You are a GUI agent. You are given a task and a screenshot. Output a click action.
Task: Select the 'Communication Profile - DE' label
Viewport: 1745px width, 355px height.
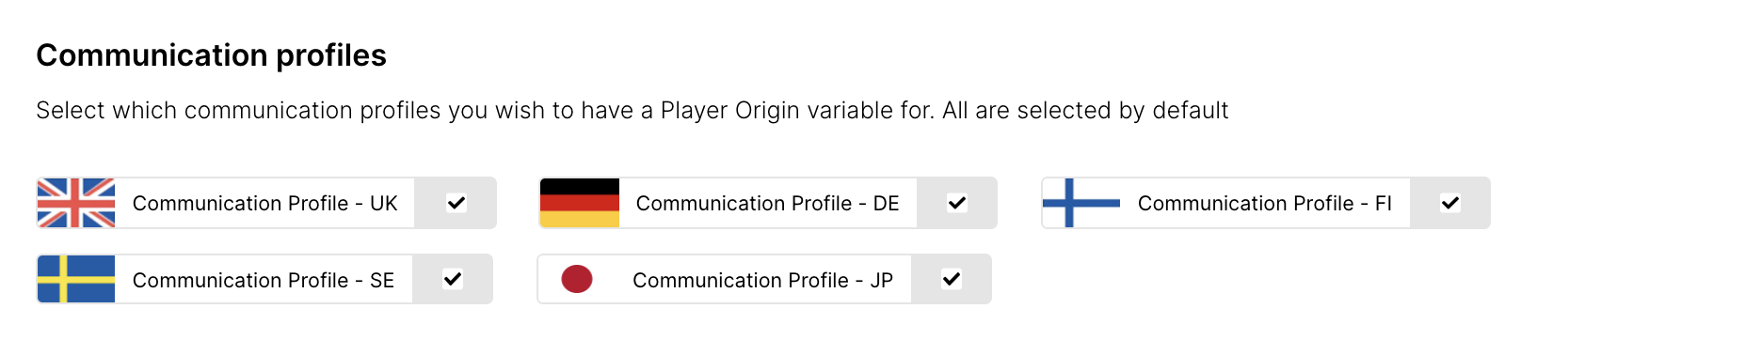[x=768, y=204]
